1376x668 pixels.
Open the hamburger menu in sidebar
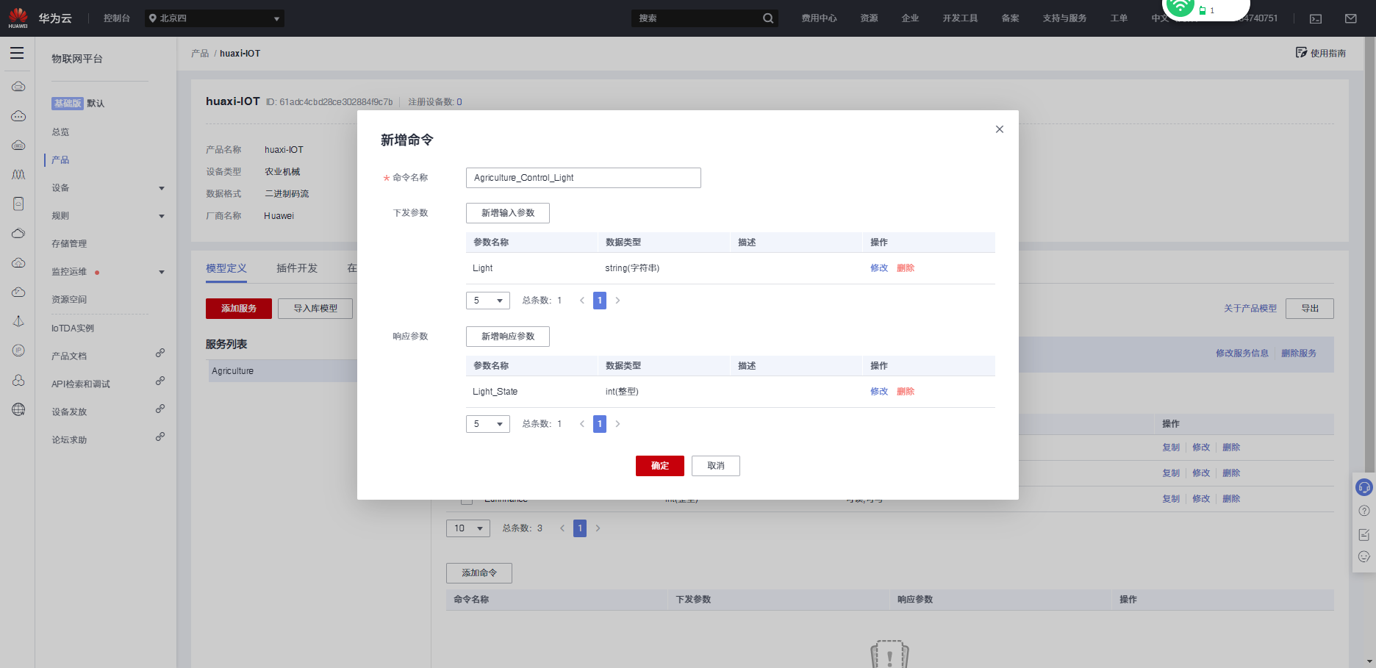click(x=17, y=53)
